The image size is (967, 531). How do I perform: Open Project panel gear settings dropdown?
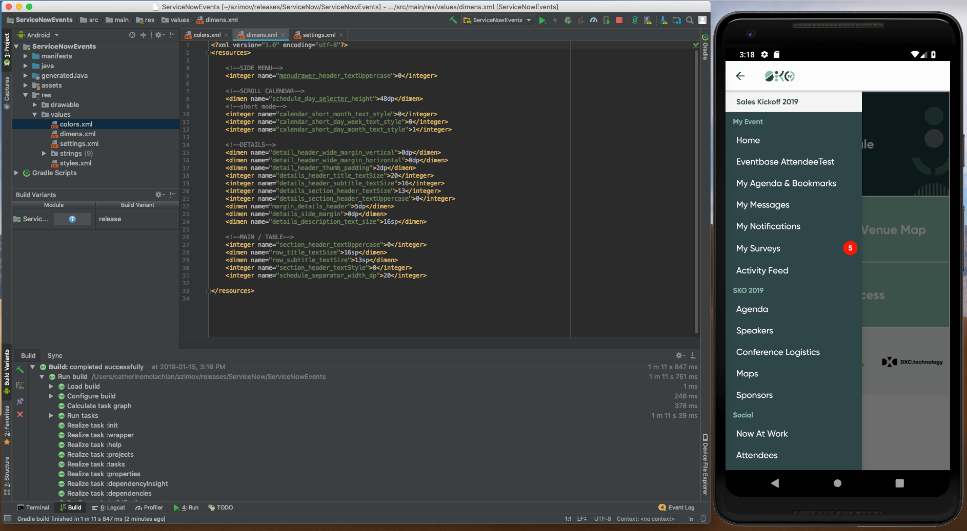tap(160, 35)
